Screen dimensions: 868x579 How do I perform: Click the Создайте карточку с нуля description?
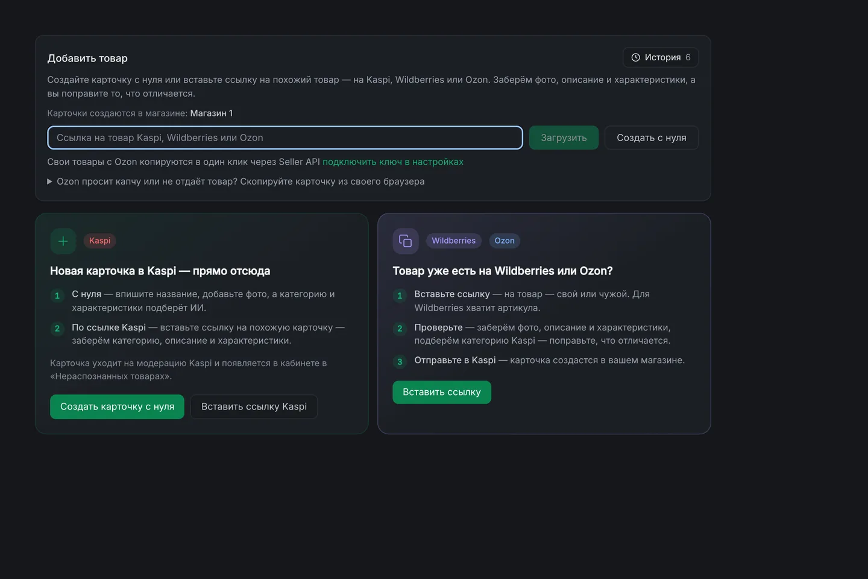[x=372, y=87]
